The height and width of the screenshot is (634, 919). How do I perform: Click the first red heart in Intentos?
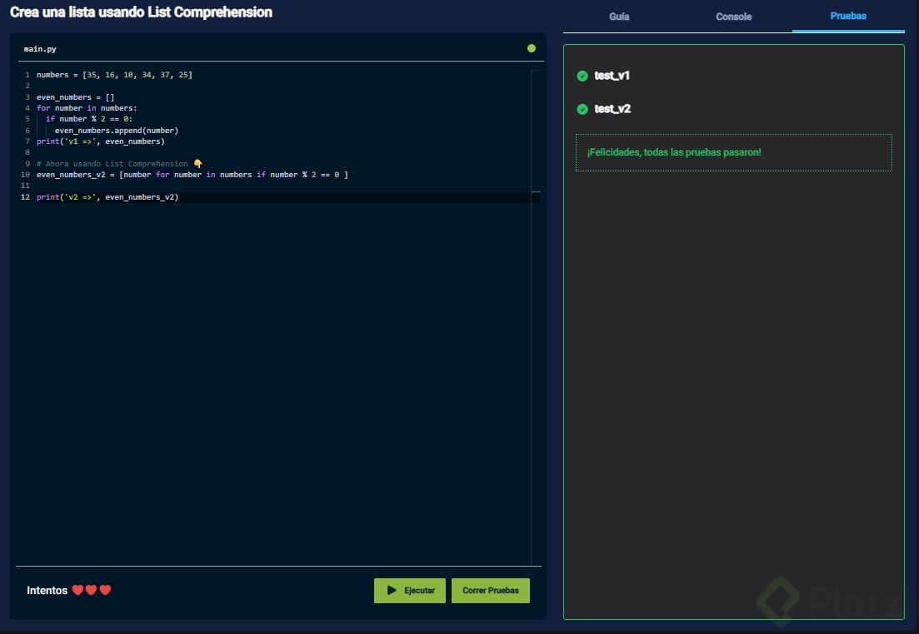[x=77, y=590]
